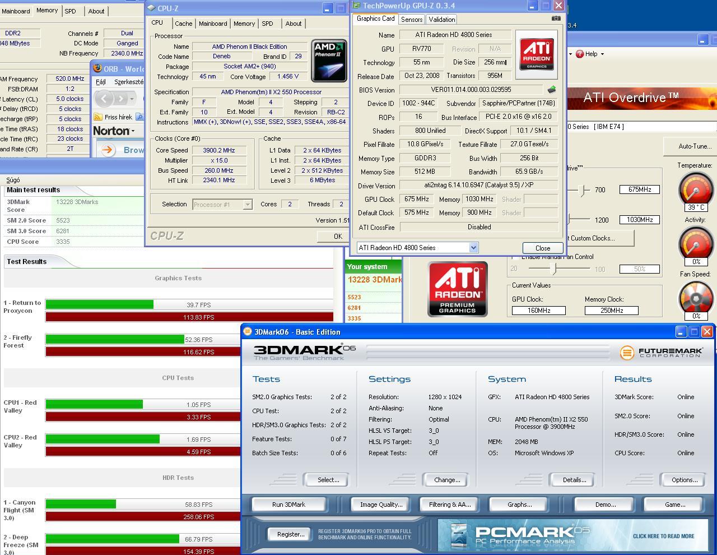Click the '13228 3DMarks' score text
Image resolution: width=717 pixels, height=555 pixels.
point(77,202)
